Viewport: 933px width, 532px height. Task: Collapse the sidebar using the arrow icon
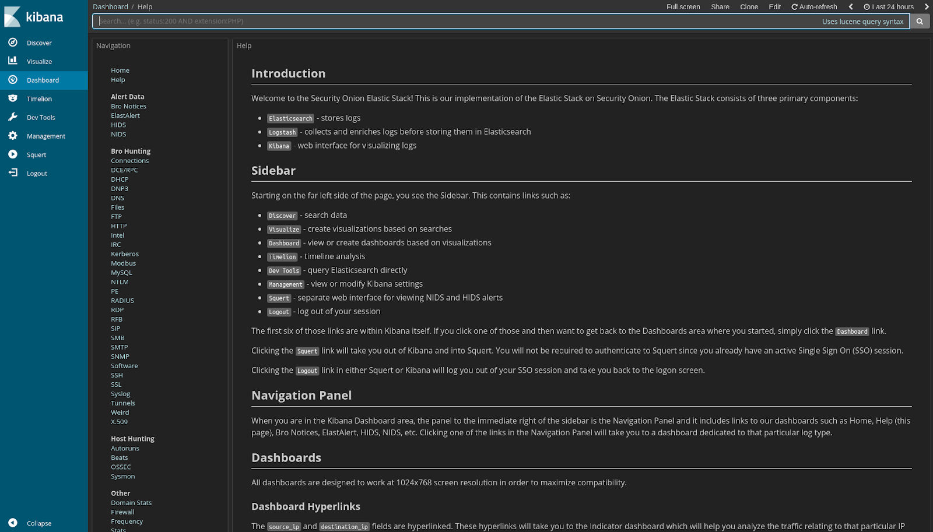click(13, 523)
